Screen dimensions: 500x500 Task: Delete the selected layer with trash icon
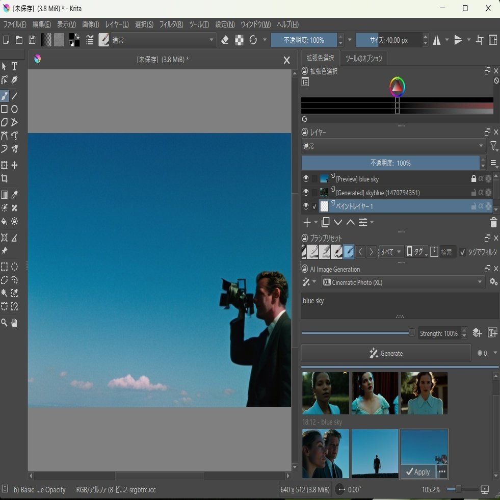coord(493,222)
